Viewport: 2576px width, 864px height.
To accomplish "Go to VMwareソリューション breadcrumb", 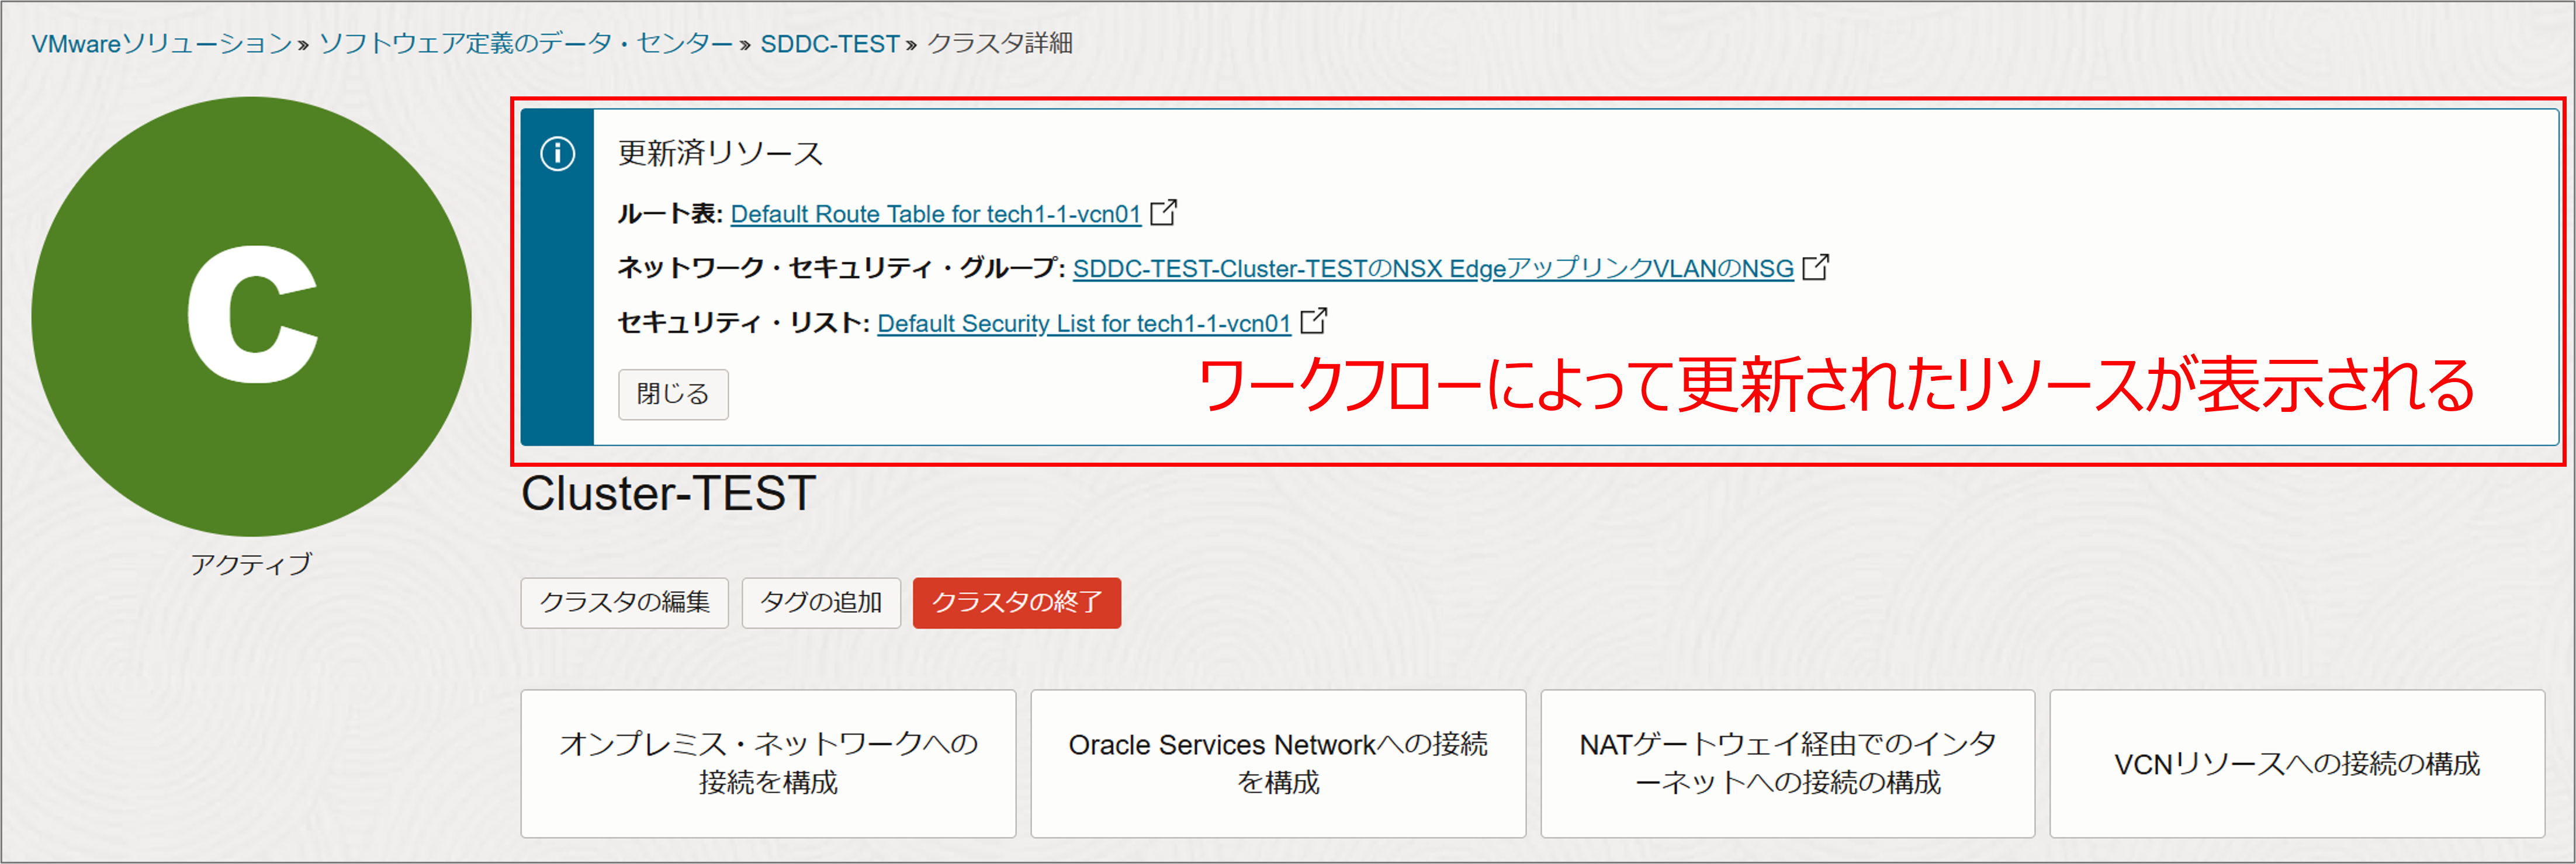I will [x=161, y=44].
